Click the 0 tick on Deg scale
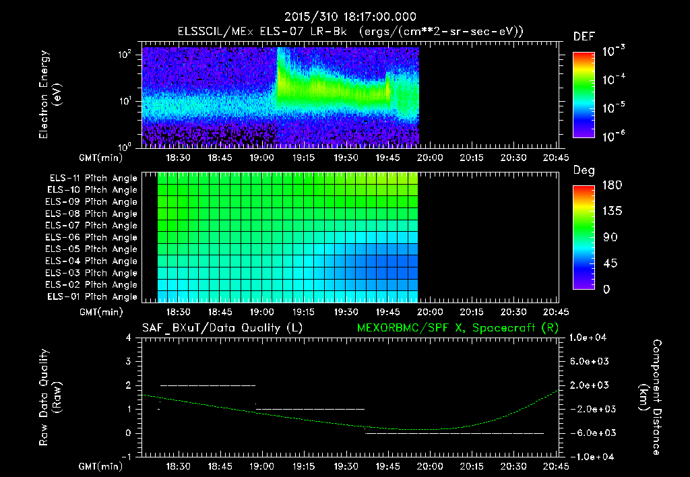Image resolution: width=690 pixels, height=477 pixels. click(607, 290)
